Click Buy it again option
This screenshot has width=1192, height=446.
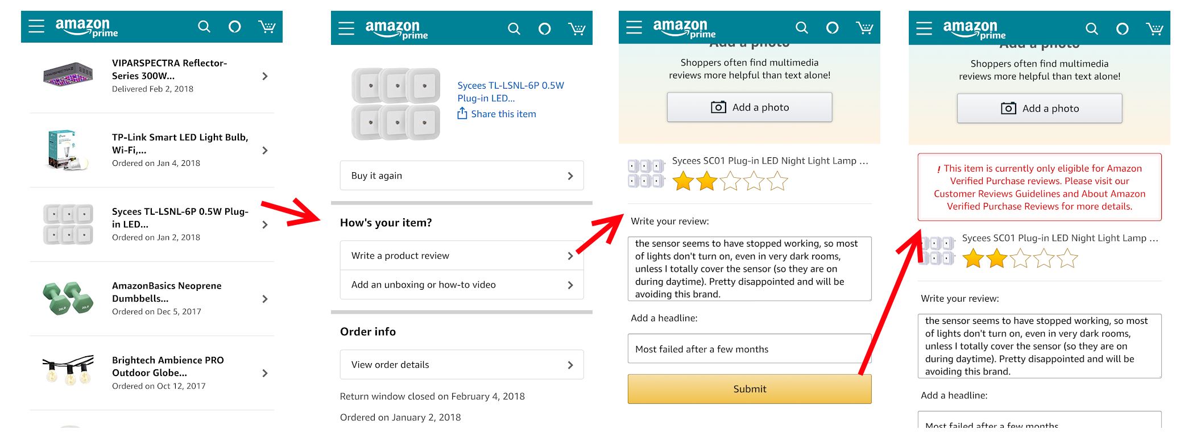click(x=461, y=176)
